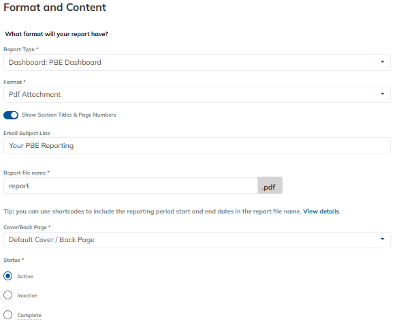Screen dimensions: 403x326
Task: Click the Report file name input field
Action: [x=131, y=186]
